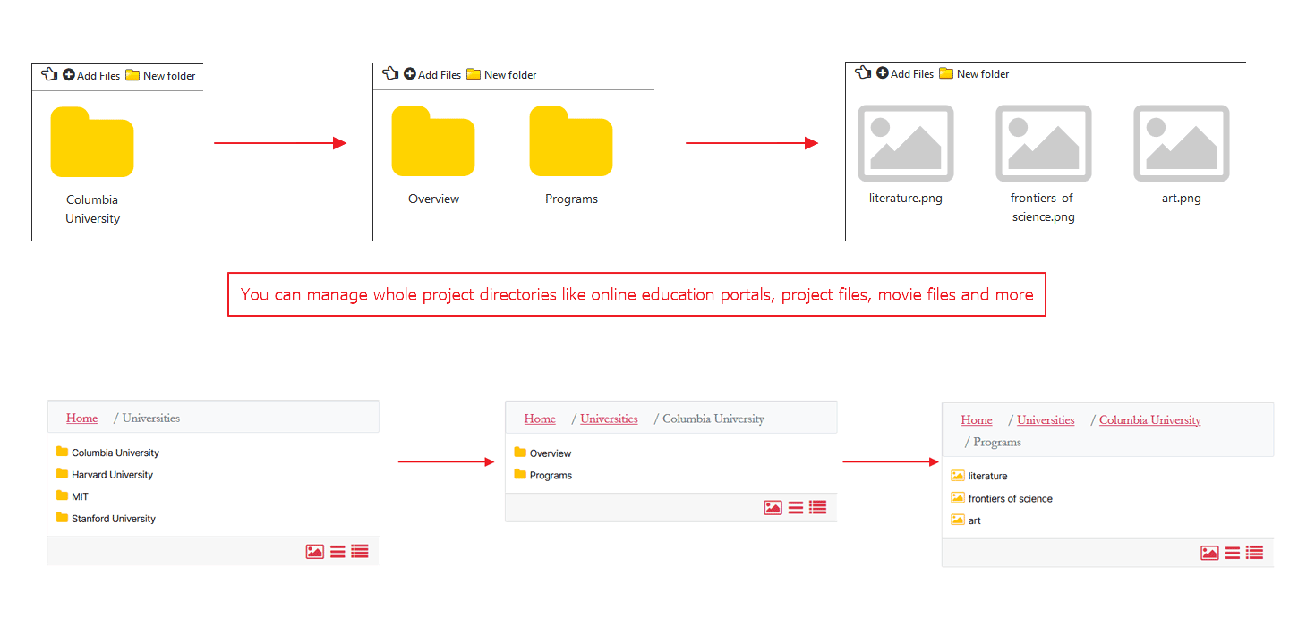Click Universities breadcrumb in Columbia University panel
Viewport: 1298px width, 626px height.
coord(609,419)
